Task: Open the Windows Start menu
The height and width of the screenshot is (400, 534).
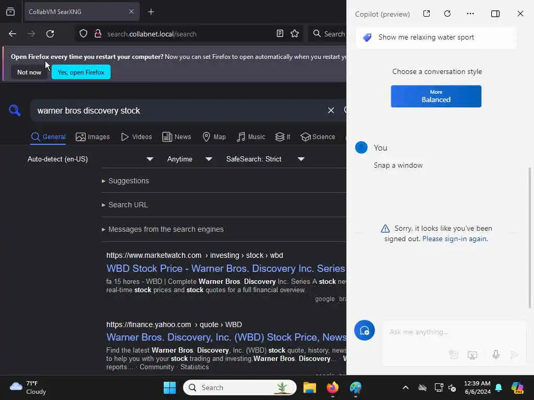Action: tap(169, 387)
